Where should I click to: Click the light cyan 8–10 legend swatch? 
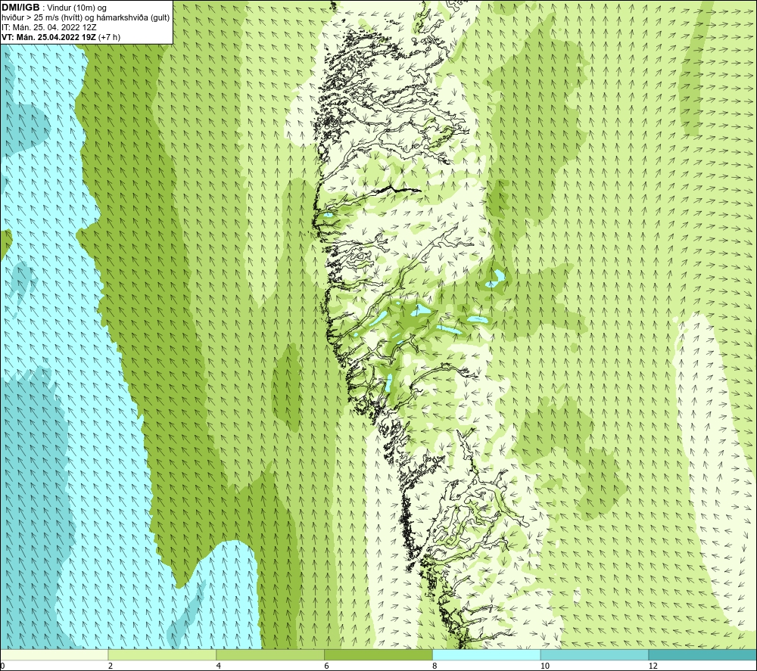click(487, 654)
